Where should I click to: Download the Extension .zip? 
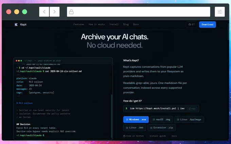(x=161, y=127)
